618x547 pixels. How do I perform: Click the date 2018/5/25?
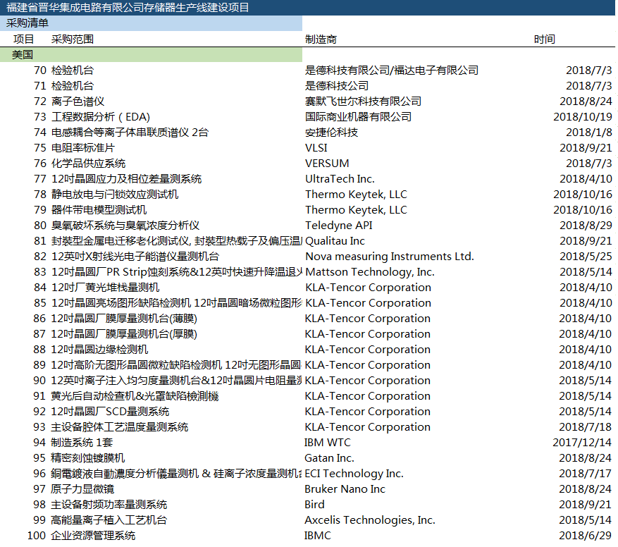[x=586, y=257]
